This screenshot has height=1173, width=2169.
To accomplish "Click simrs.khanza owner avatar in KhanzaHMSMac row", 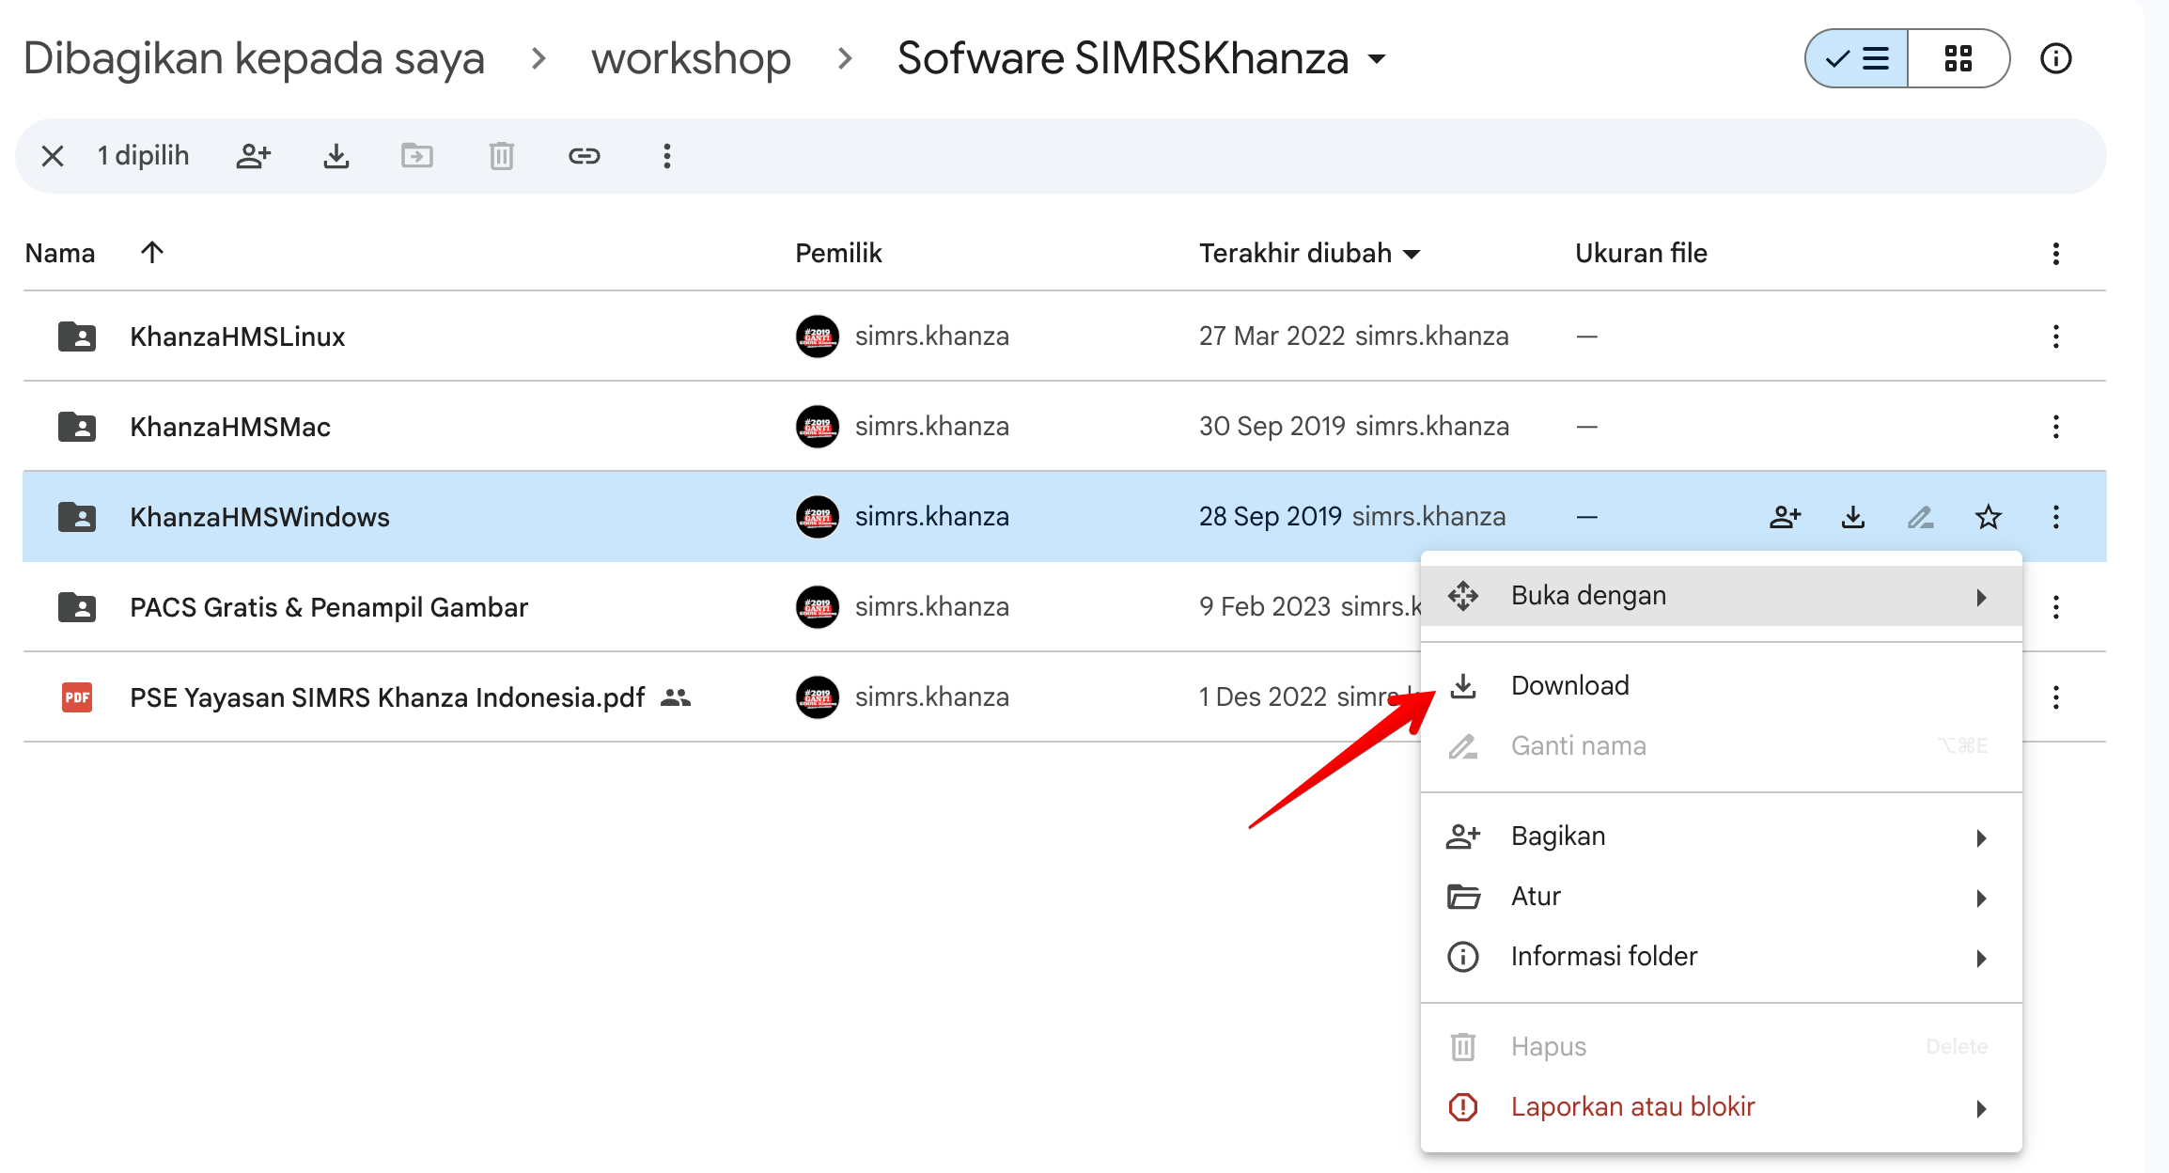I will (818, 427).
